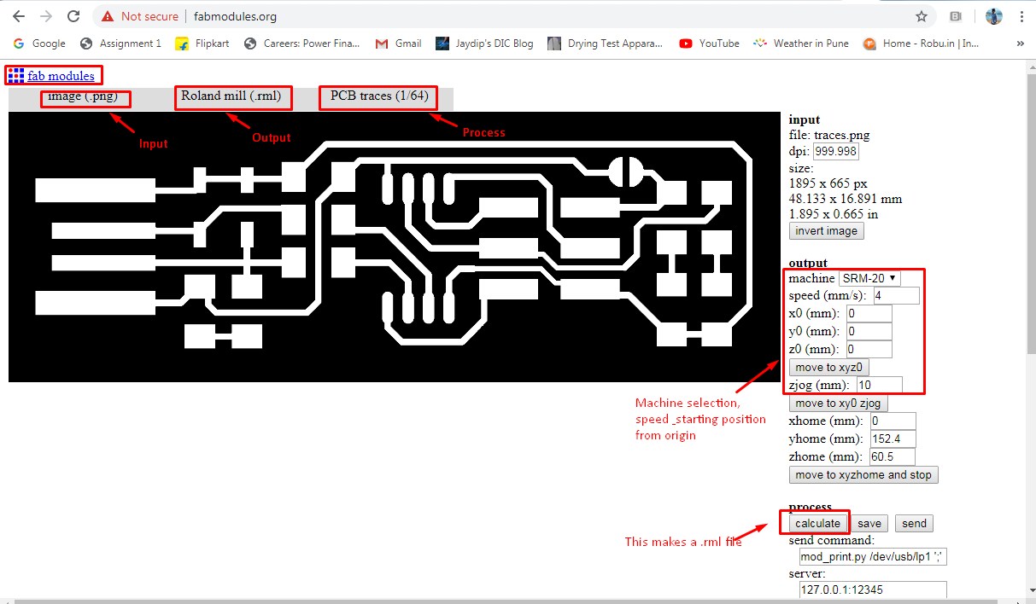Click the move to xy0 zjog button

tap(840, 404)
